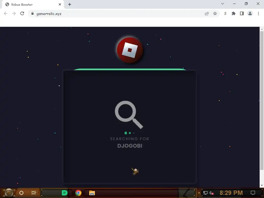Open Chrome three-dot menu

point(258,13)
